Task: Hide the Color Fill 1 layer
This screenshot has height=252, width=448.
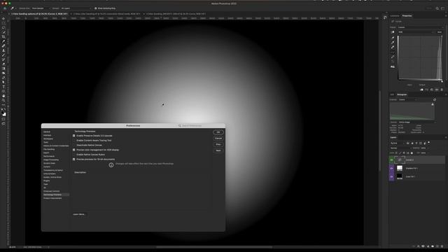Action: point(392,176)
